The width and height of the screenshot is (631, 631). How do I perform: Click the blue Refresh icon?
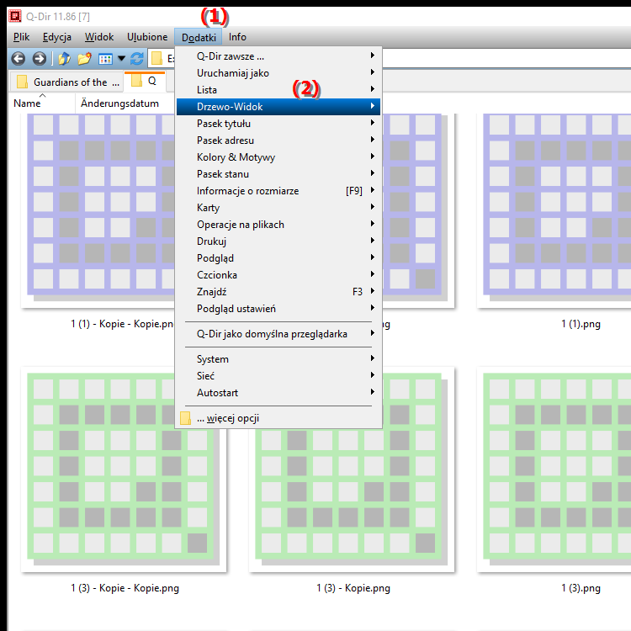tap(136, 59)
